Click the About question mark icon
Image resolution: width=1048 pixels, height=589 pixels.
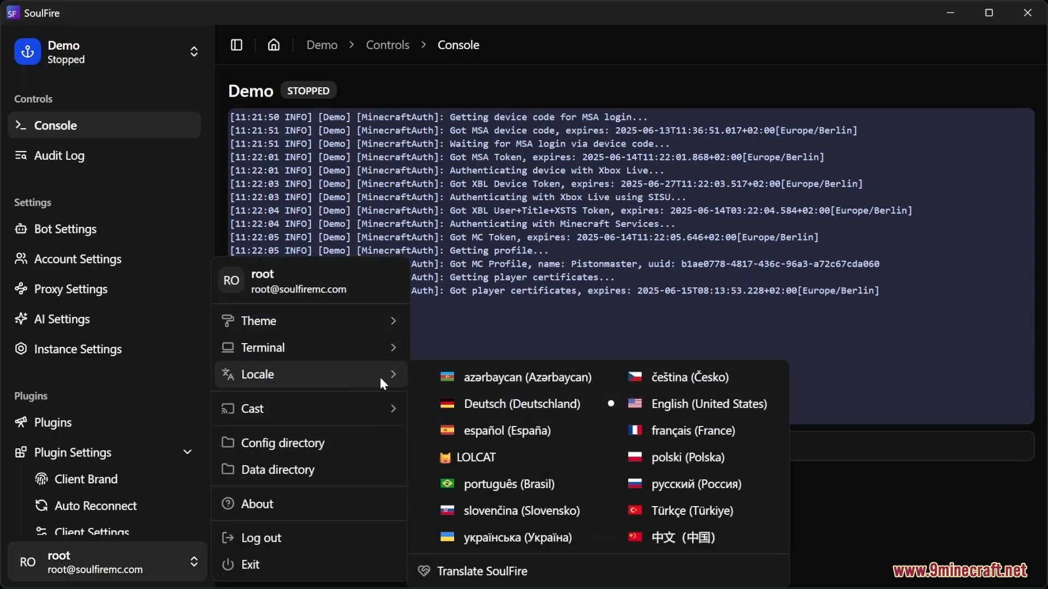(228, 503)
